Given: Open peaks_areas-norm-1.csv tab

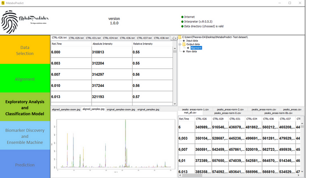Looking at the screenshot, I should click(195, 109).
